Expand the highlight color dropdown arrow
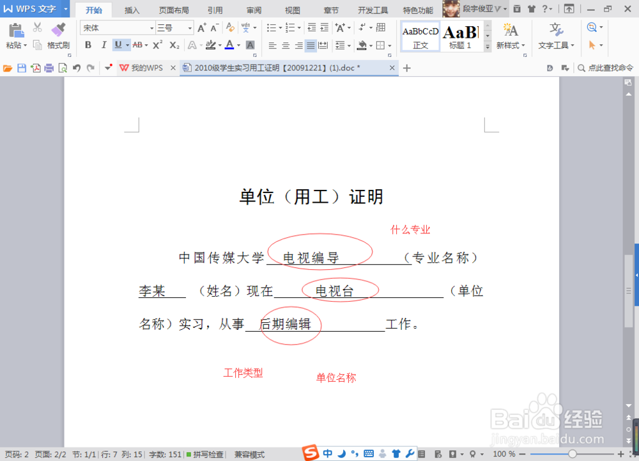639x461 pixels. click(x=220, y=45)
